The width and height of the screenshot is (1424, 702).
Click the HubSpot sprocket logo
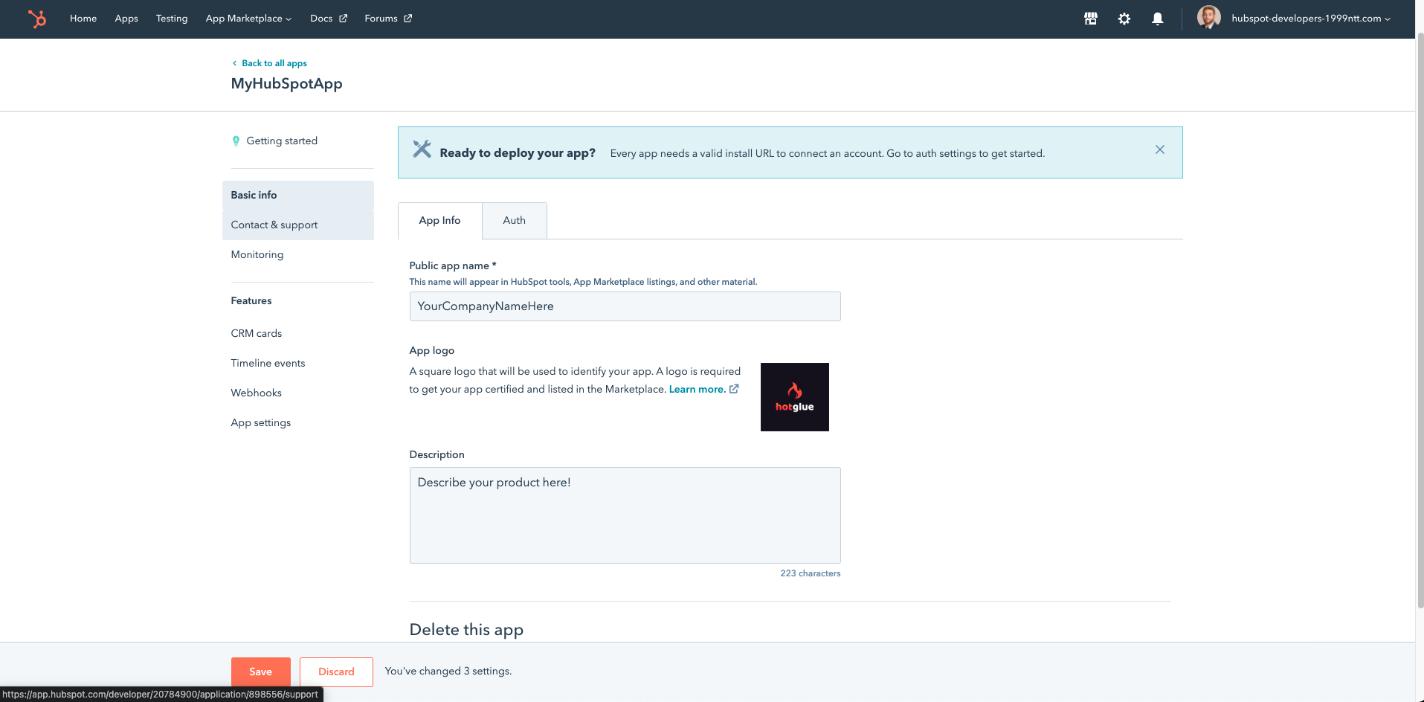(x=36, y=19)
